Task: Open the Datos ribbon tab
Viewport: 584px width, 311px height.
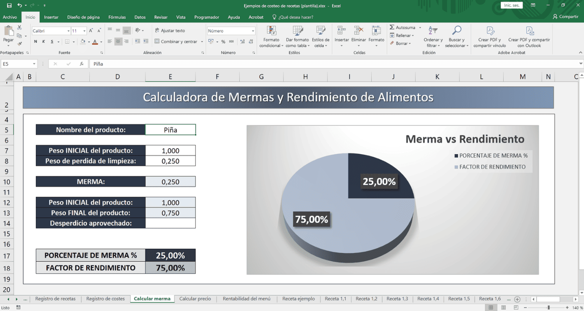Action: [140, 17]
